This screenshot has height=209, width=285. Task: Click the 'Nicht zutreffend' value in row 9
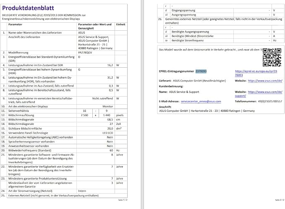pyautogui.click(x=102, y=98)
